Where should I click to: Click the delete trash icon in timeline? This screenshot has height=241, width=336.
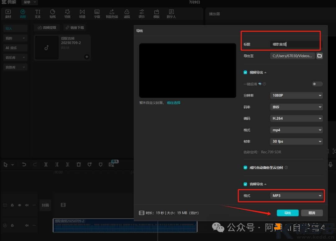[x=79, y=165]
